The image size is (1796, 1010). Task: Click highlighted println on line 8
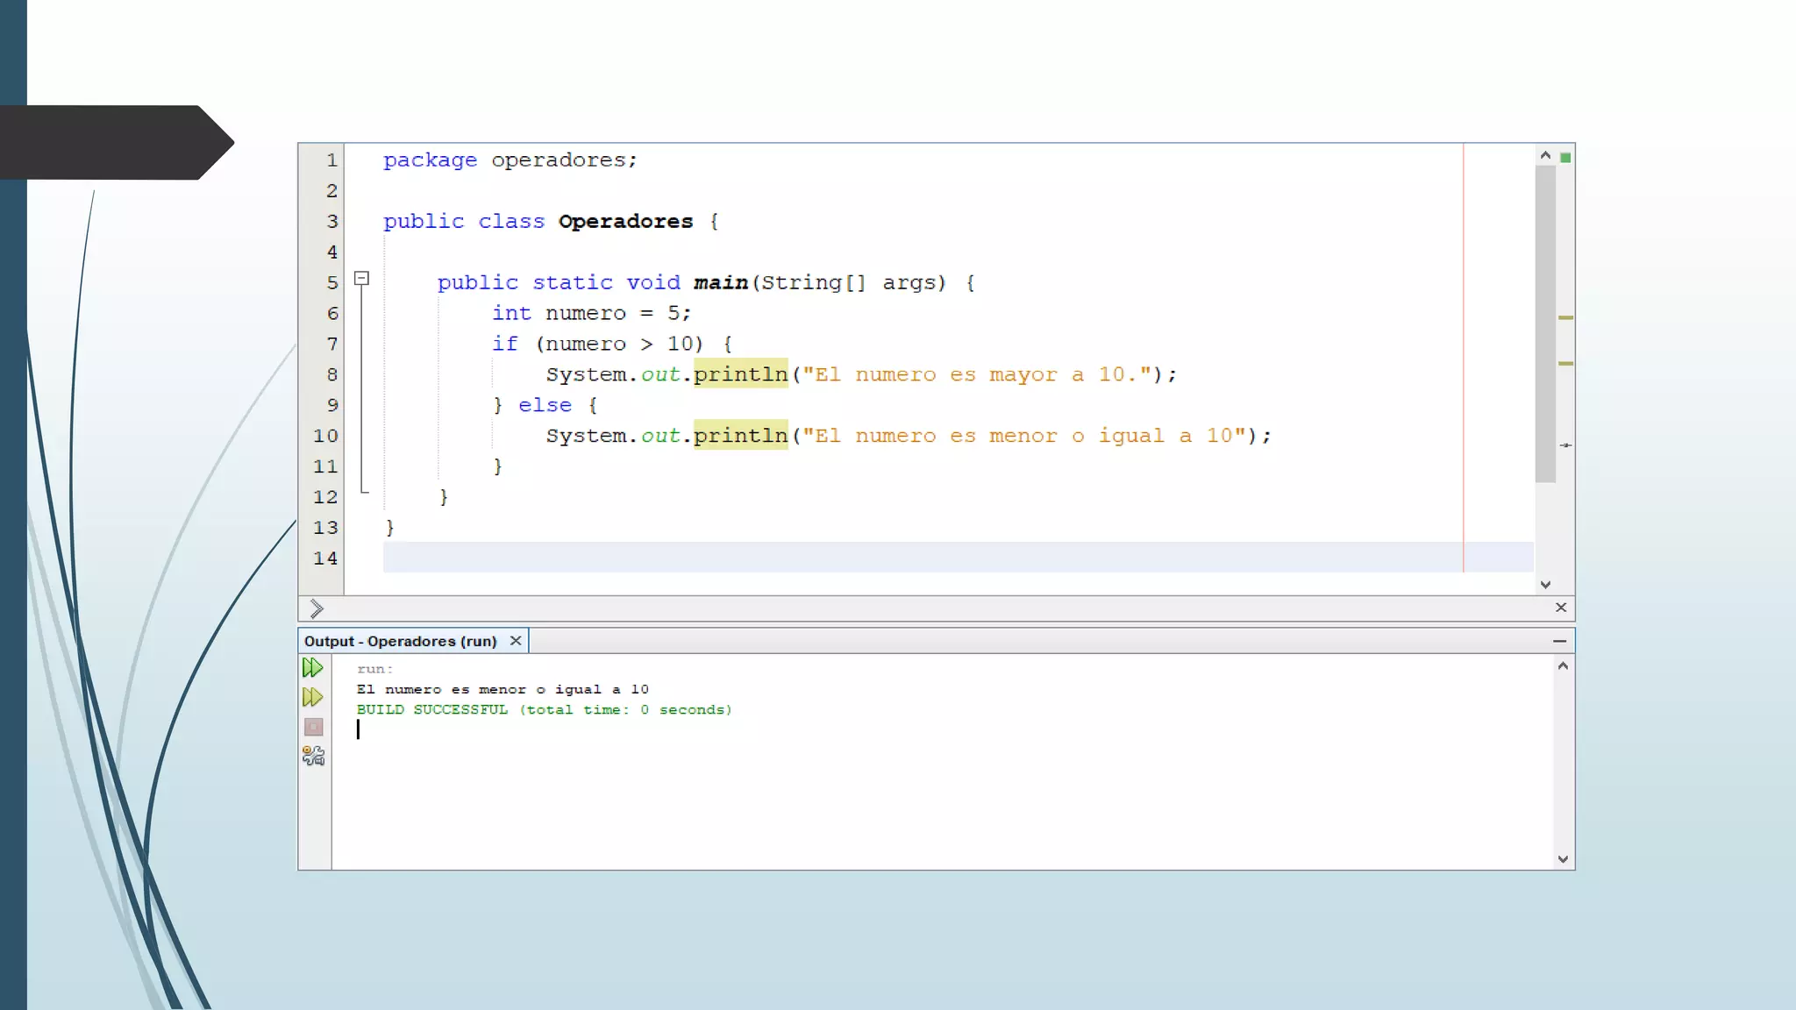click(x=740, y=374)
